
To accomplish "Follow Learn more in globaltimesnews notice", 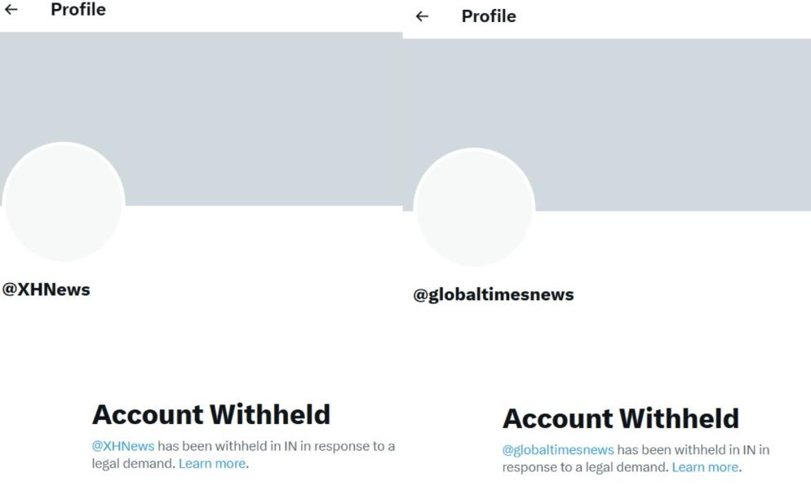I will point(705,467).
